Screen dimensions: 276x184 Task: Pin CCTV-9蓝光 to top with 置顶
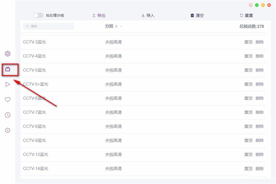pyautogui.click(x=248, y=140)
